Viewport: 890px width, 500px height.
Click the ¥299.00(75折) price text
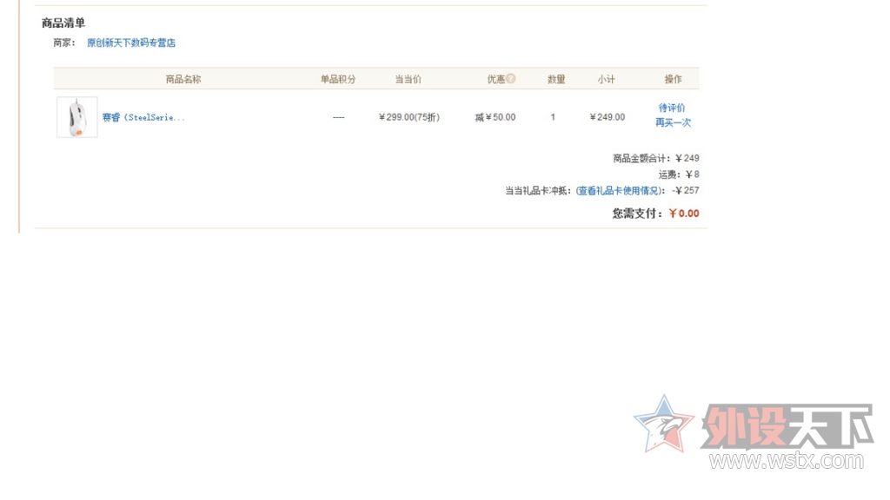click(409, 117)
